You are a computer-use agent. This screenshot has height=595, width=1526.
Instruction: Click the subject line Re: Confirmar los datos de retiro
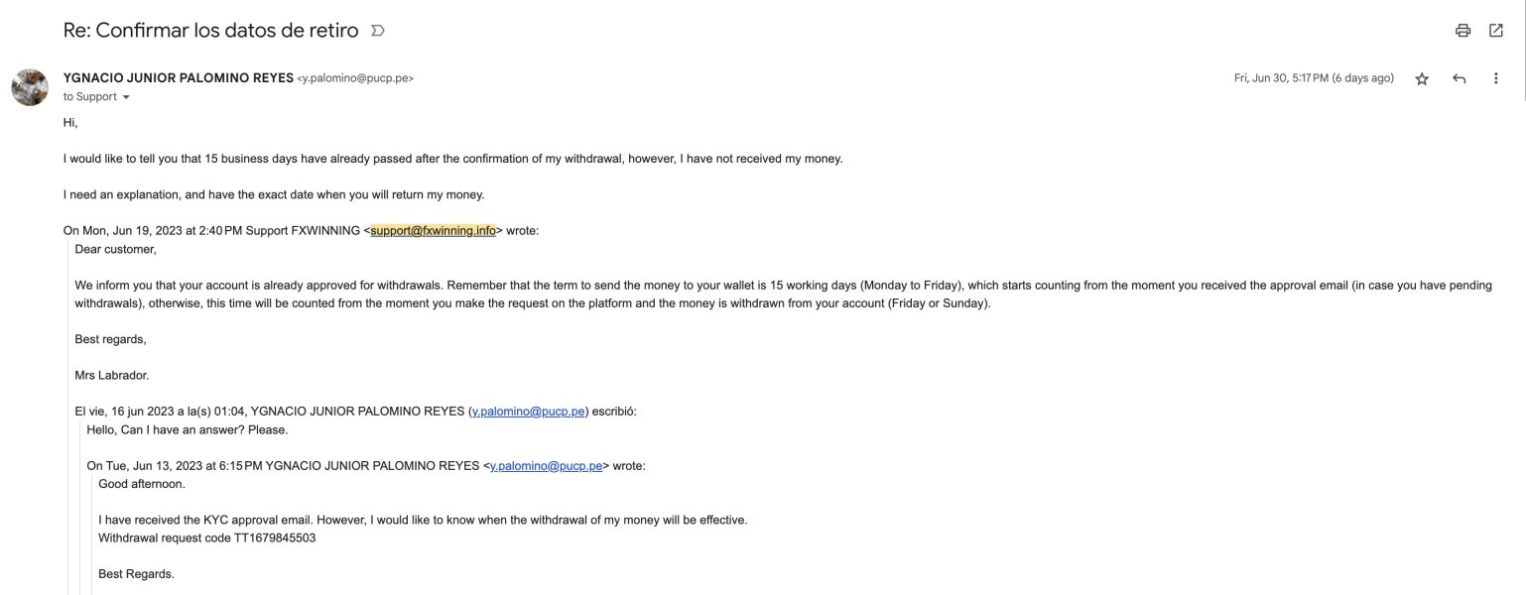(x=210, y=31)
